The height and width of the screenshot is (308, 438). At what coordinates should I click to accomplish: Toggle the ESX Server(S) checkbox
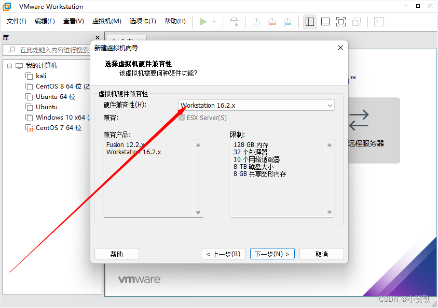182,118
